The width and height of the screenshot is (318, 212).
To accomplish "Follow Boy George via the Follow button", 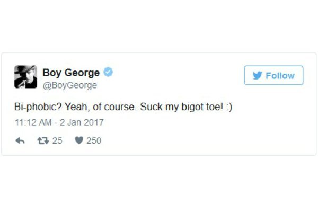I will click(x=273, y=75).
